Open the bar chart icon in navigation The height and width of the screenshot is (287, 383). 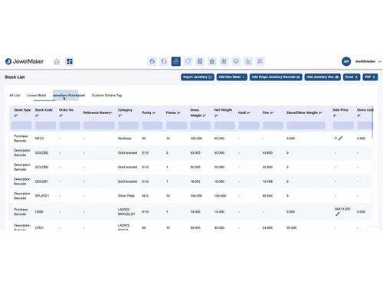(x=248, y=61)
